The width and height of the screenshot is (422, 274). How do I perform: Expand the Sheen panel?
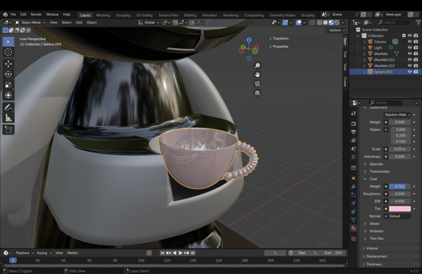click(374, 223)
